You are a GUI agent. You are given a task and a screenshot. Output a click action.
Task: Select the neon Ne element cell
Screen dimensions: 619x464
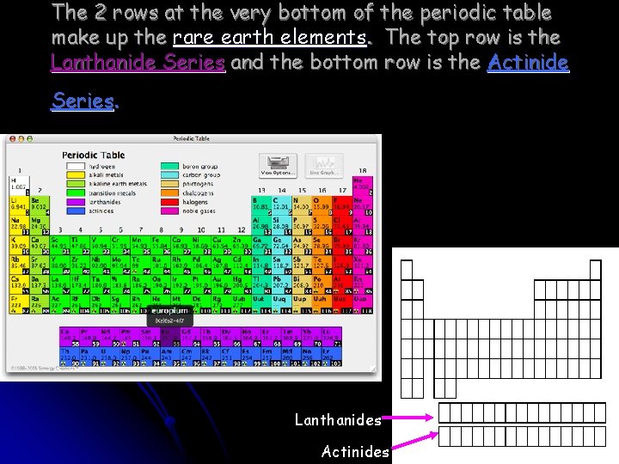click(363, 205)
